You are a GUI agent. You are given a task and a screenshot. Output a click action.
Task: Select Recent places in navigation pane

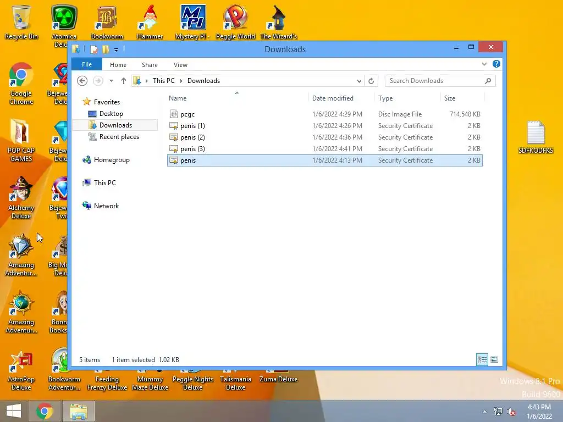119,136
